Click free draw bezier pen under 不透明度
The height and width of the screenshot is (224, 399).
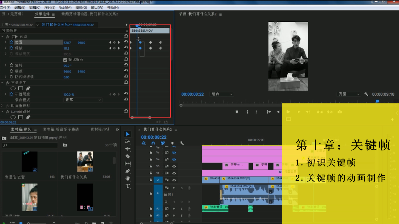coord(28,88)
